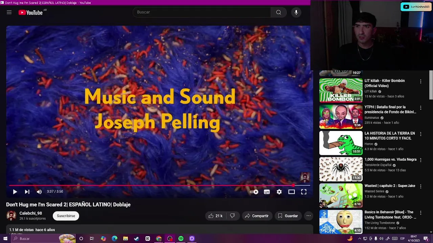Click the channel watermark in video corner

pyautogui.click(x=305, y=177)
